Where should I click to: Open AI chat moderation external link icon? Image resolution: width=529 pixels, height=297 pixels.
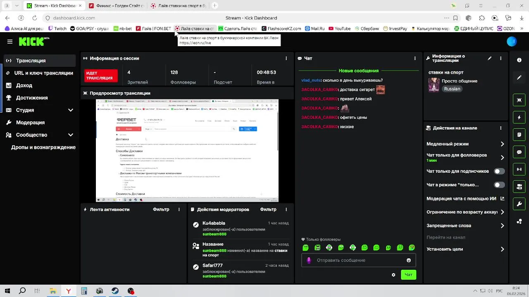tap(503, 198)
